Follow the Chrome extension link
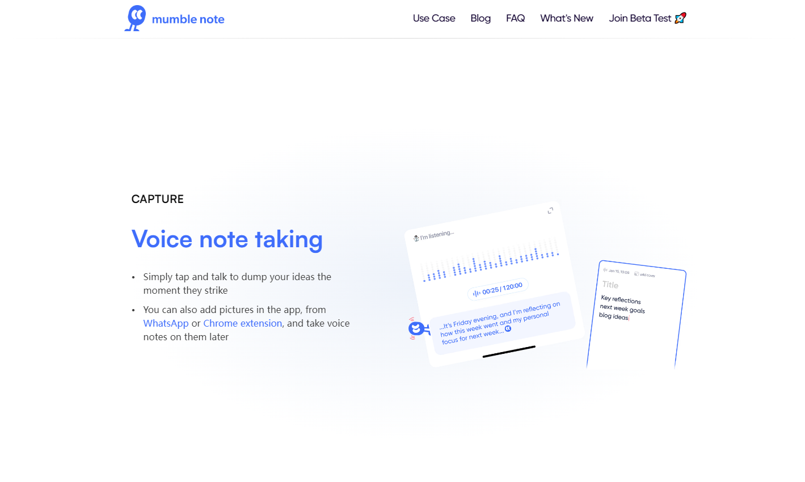805x482 pixels. pyautogui.click(x=242, y=323)
